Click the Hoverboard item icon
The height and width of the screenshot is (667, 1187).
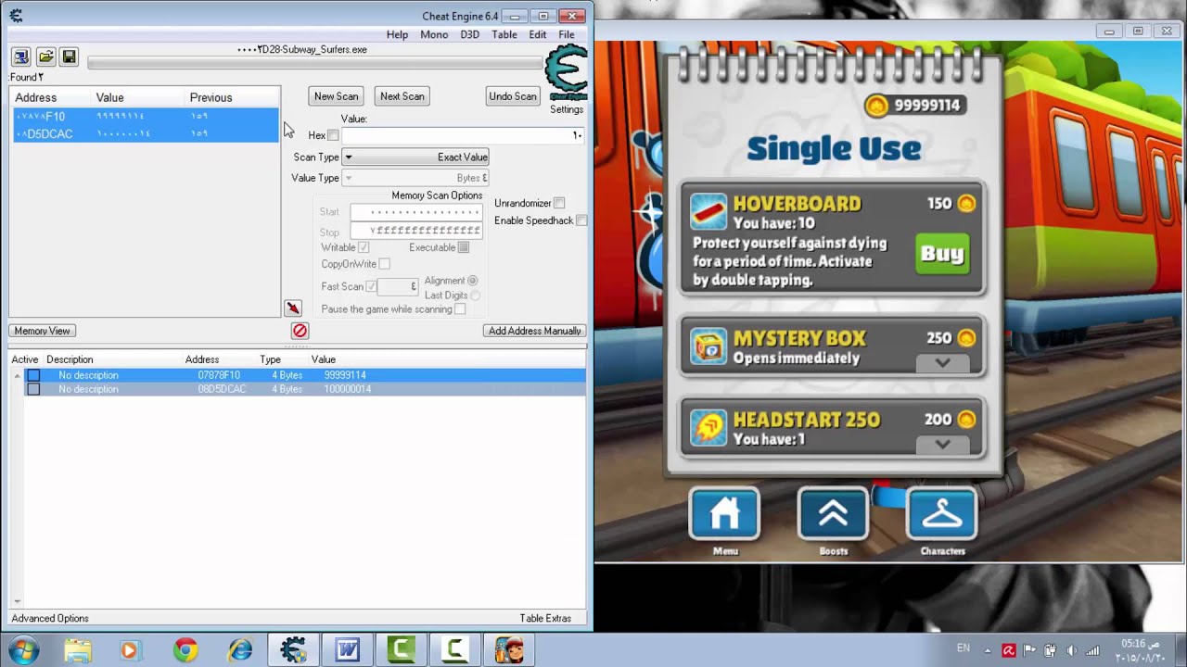coord(708,211)
